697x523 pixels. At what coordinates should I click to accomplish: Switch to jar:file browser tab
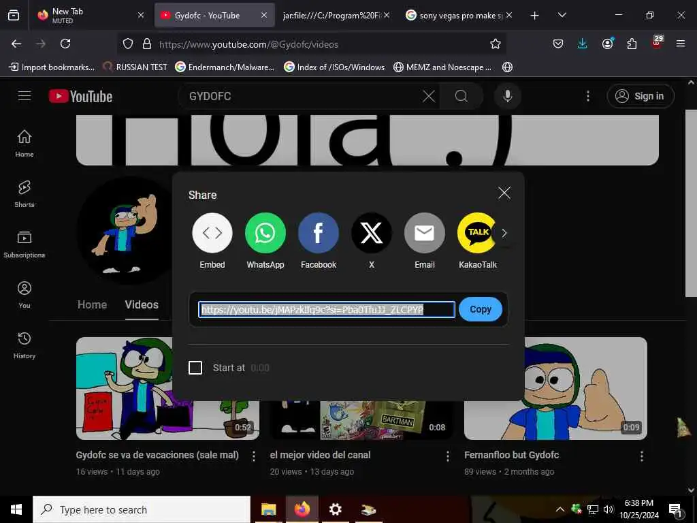coord(336,15)
